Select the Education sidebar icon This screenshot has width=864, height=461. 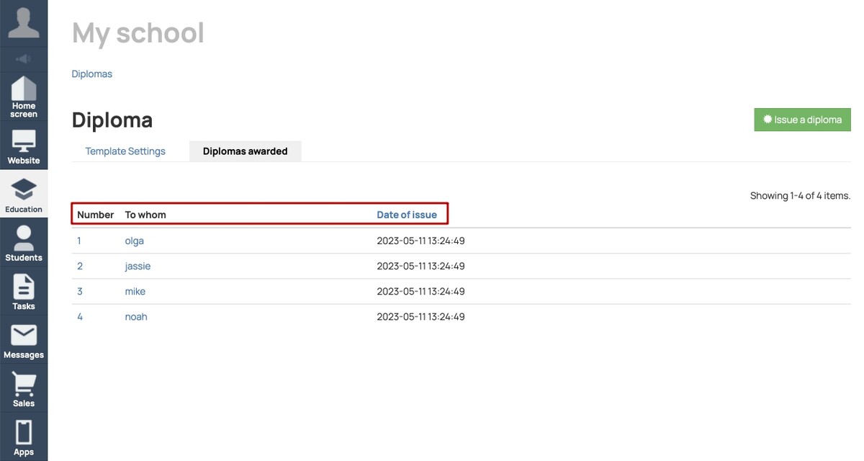24,194
